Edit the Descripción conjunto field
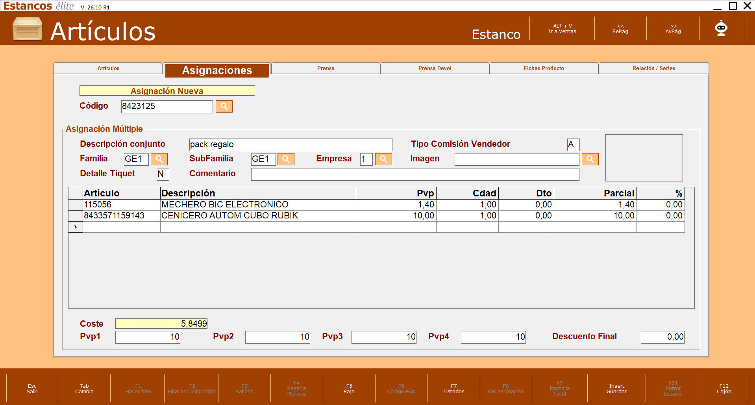755x405 pixels. 291,144
